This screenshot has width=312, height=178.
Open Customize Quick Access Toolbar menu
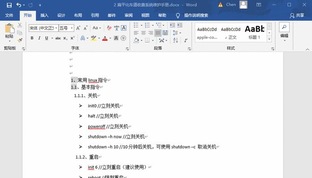pyautogui.click(x=40, y=5)
